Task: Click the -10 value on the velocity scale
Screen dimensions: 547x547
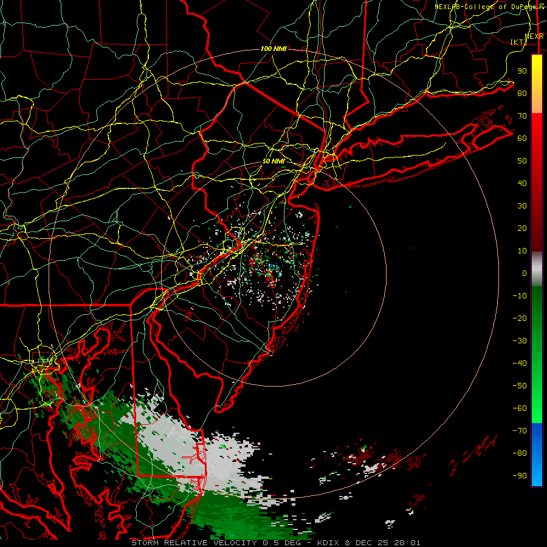Action: (520, 296)
